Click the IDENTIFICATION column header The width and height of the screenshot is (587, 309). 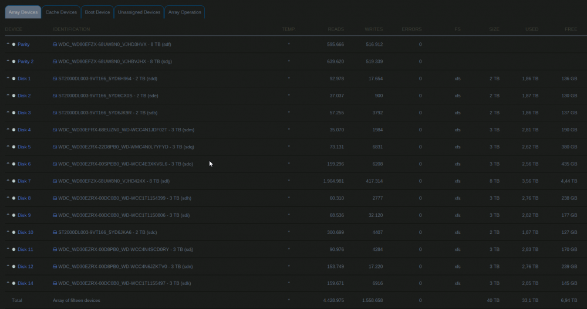click(x=72, y=29)
